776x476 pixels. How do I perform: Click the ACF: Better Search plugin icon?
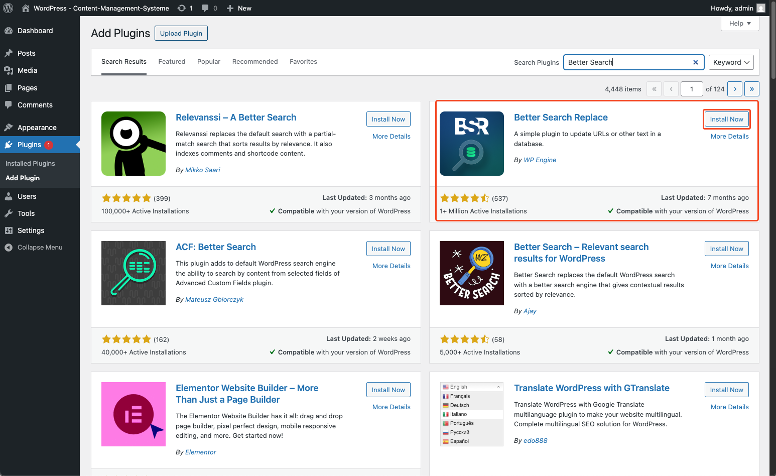(x=134, y=273)
